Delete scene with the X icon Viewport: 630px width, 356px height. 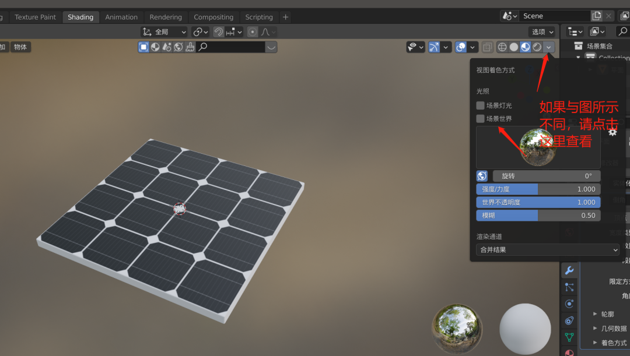pyautogui.click(x=608, y=16)
